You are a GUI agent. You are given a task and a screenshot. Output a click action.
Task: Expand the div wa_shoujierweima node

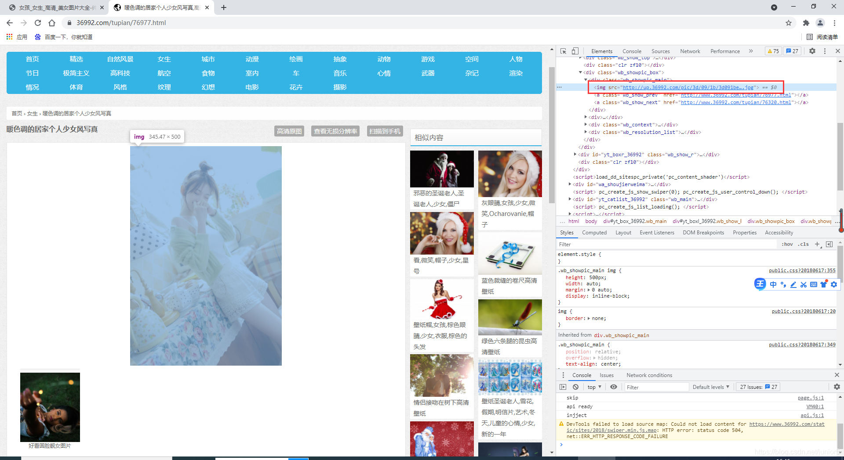(570, 184)
